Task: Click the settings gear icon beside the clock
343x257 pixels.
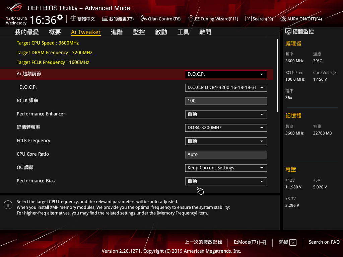Action: pyautogui.click(x=60, y=17)
